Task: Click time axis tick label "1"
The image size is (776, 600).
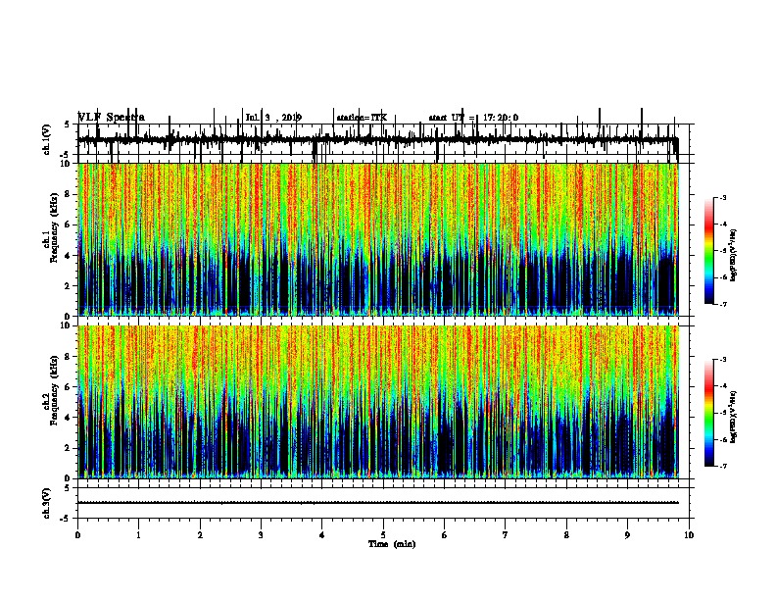Action: click(139, 535)
